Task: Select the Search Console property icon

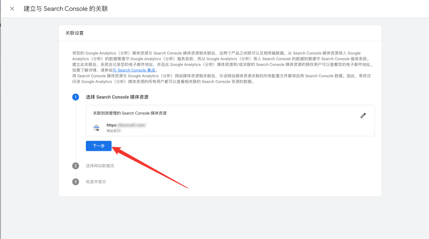Action: (96, 128)
